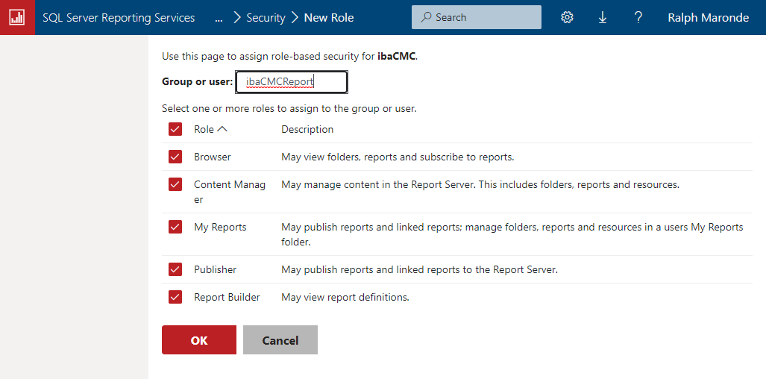Click the Group or user text field
This screenshot has height=379, width=766.
(x=292, y=82)
